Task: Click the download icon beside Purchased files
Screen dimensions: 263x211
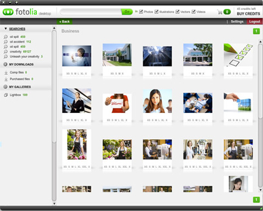Action: coord(6,79)
